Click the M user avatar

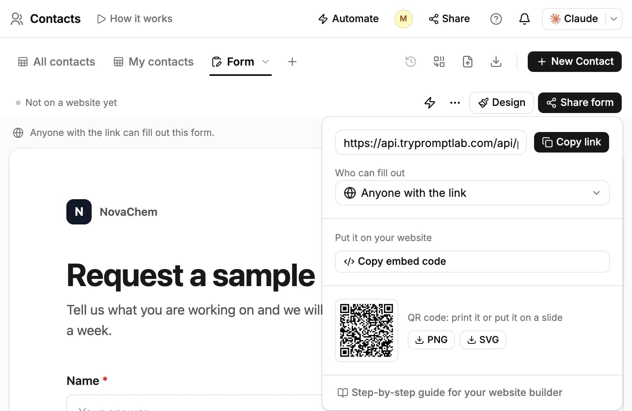pyautogui.click(x=403, y=19)
